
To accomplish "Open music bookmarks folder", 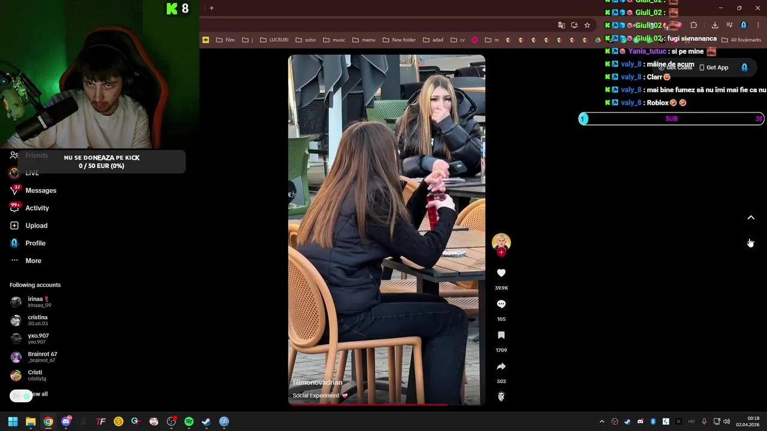I will pyautogui.click(x=334, y=40).
